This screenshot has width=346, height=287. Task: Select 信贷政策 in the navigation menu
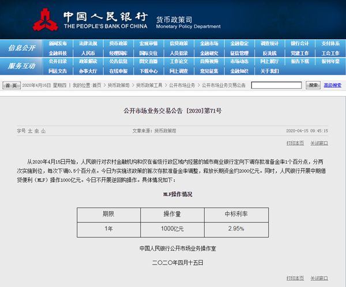pyautogui.click(x=179, y=43)
